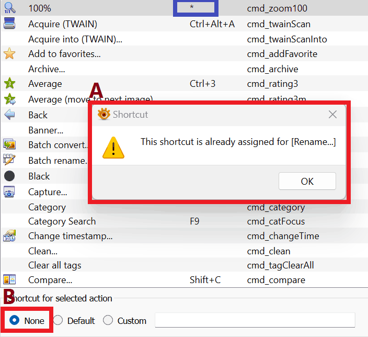Click the Shift+C shortcut cell
Screen dimensions: 368x337
[205, 280]
